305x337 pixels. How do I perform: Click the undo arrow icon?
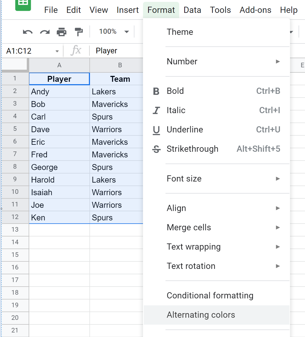28,32
